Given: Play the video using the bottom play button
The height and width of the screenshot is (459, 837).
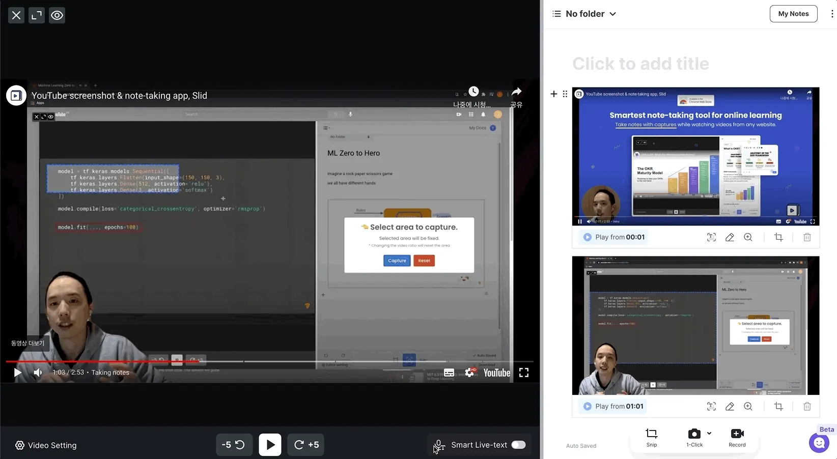Looking at the screenshot, I should (x=270, y=445).
